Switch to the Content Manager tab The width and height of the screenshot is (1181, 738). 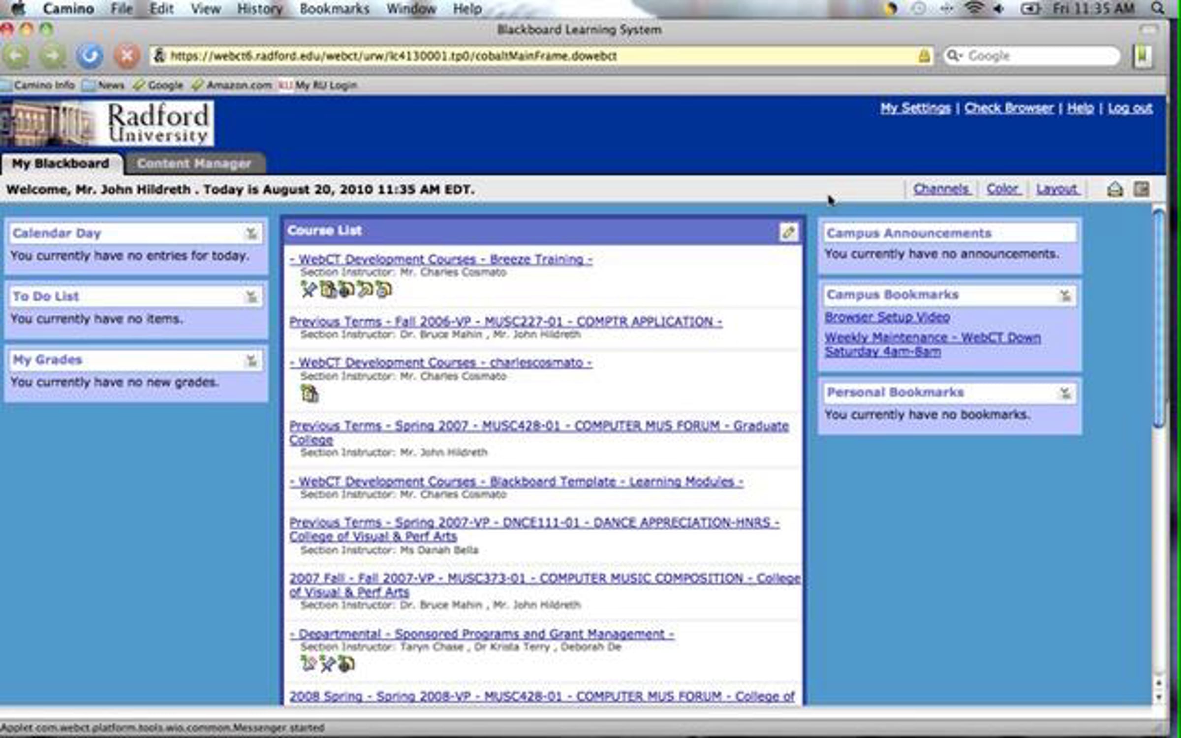pyautogui.click(x=194, y=164)
